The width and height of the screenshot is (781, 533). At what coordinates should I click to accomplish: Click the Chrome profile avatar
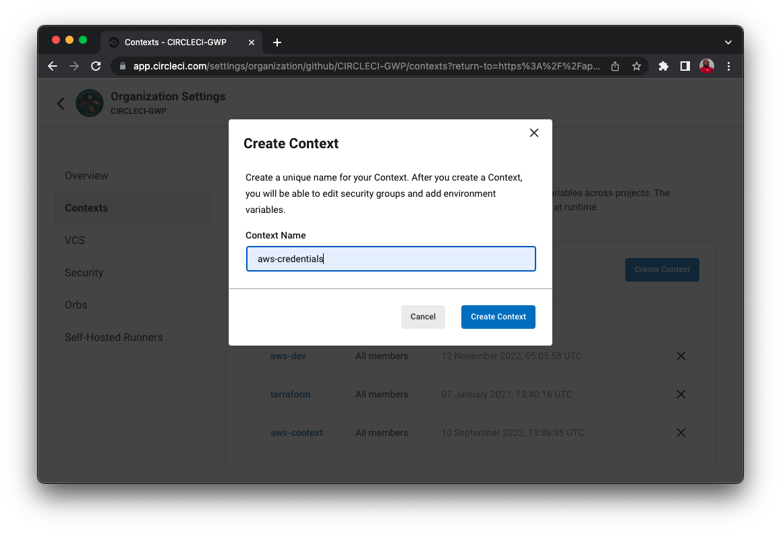coord(706,66)
